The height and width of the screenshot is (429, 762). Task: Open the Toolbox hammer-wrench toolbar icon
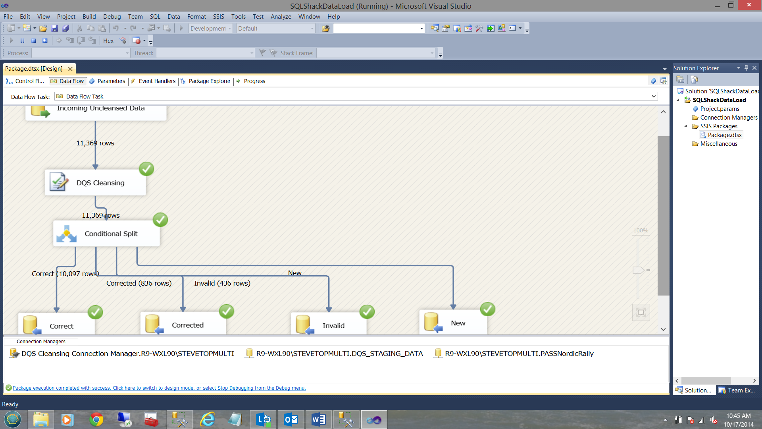(x=479, y=29)
